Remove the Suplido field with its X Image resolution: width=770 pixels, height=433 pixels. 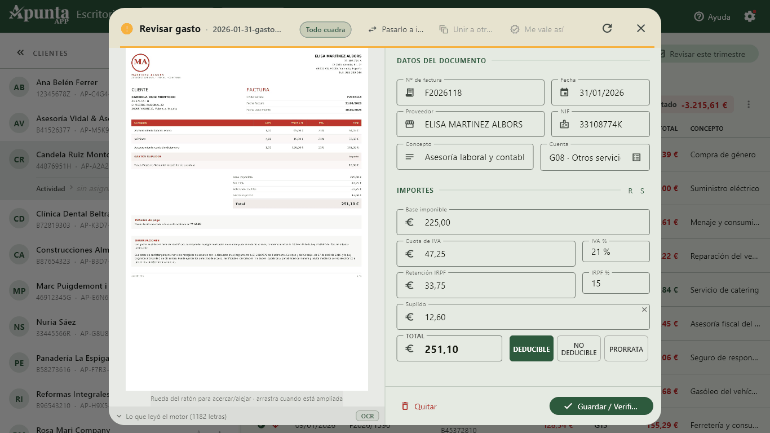(644, 310)
